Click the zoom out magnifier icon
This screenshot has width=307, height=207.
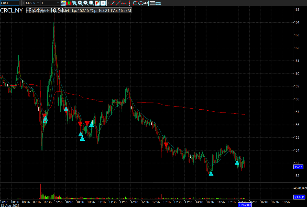coord(86,3)
